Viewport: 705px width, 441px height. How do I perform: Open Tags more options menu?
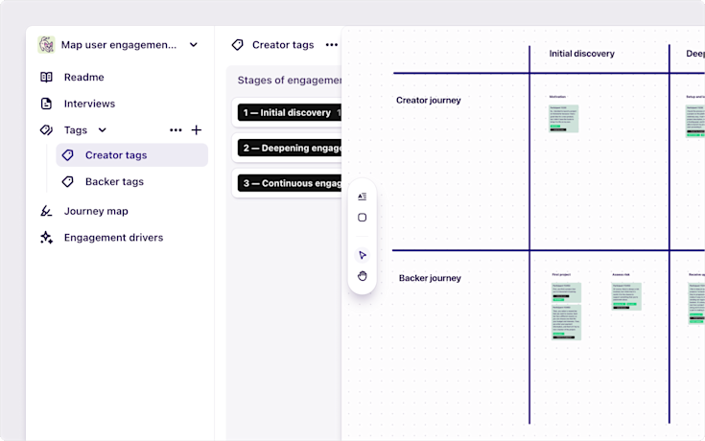176,130
